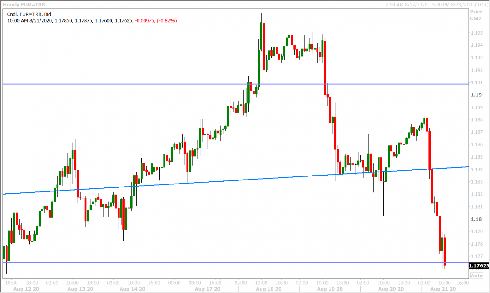Click the 1.182 price axis label

[x=477, y=194]
